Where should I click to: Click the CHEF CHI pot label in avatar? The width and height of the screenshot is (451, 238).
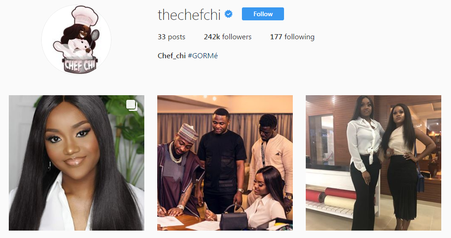coord(80,66)
